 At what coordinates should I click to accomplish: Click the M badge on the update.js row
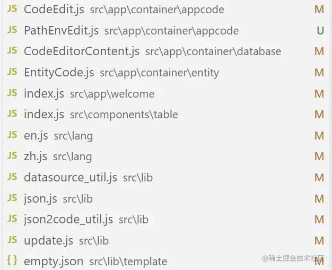pyautogui.click(x=319, y=241)
